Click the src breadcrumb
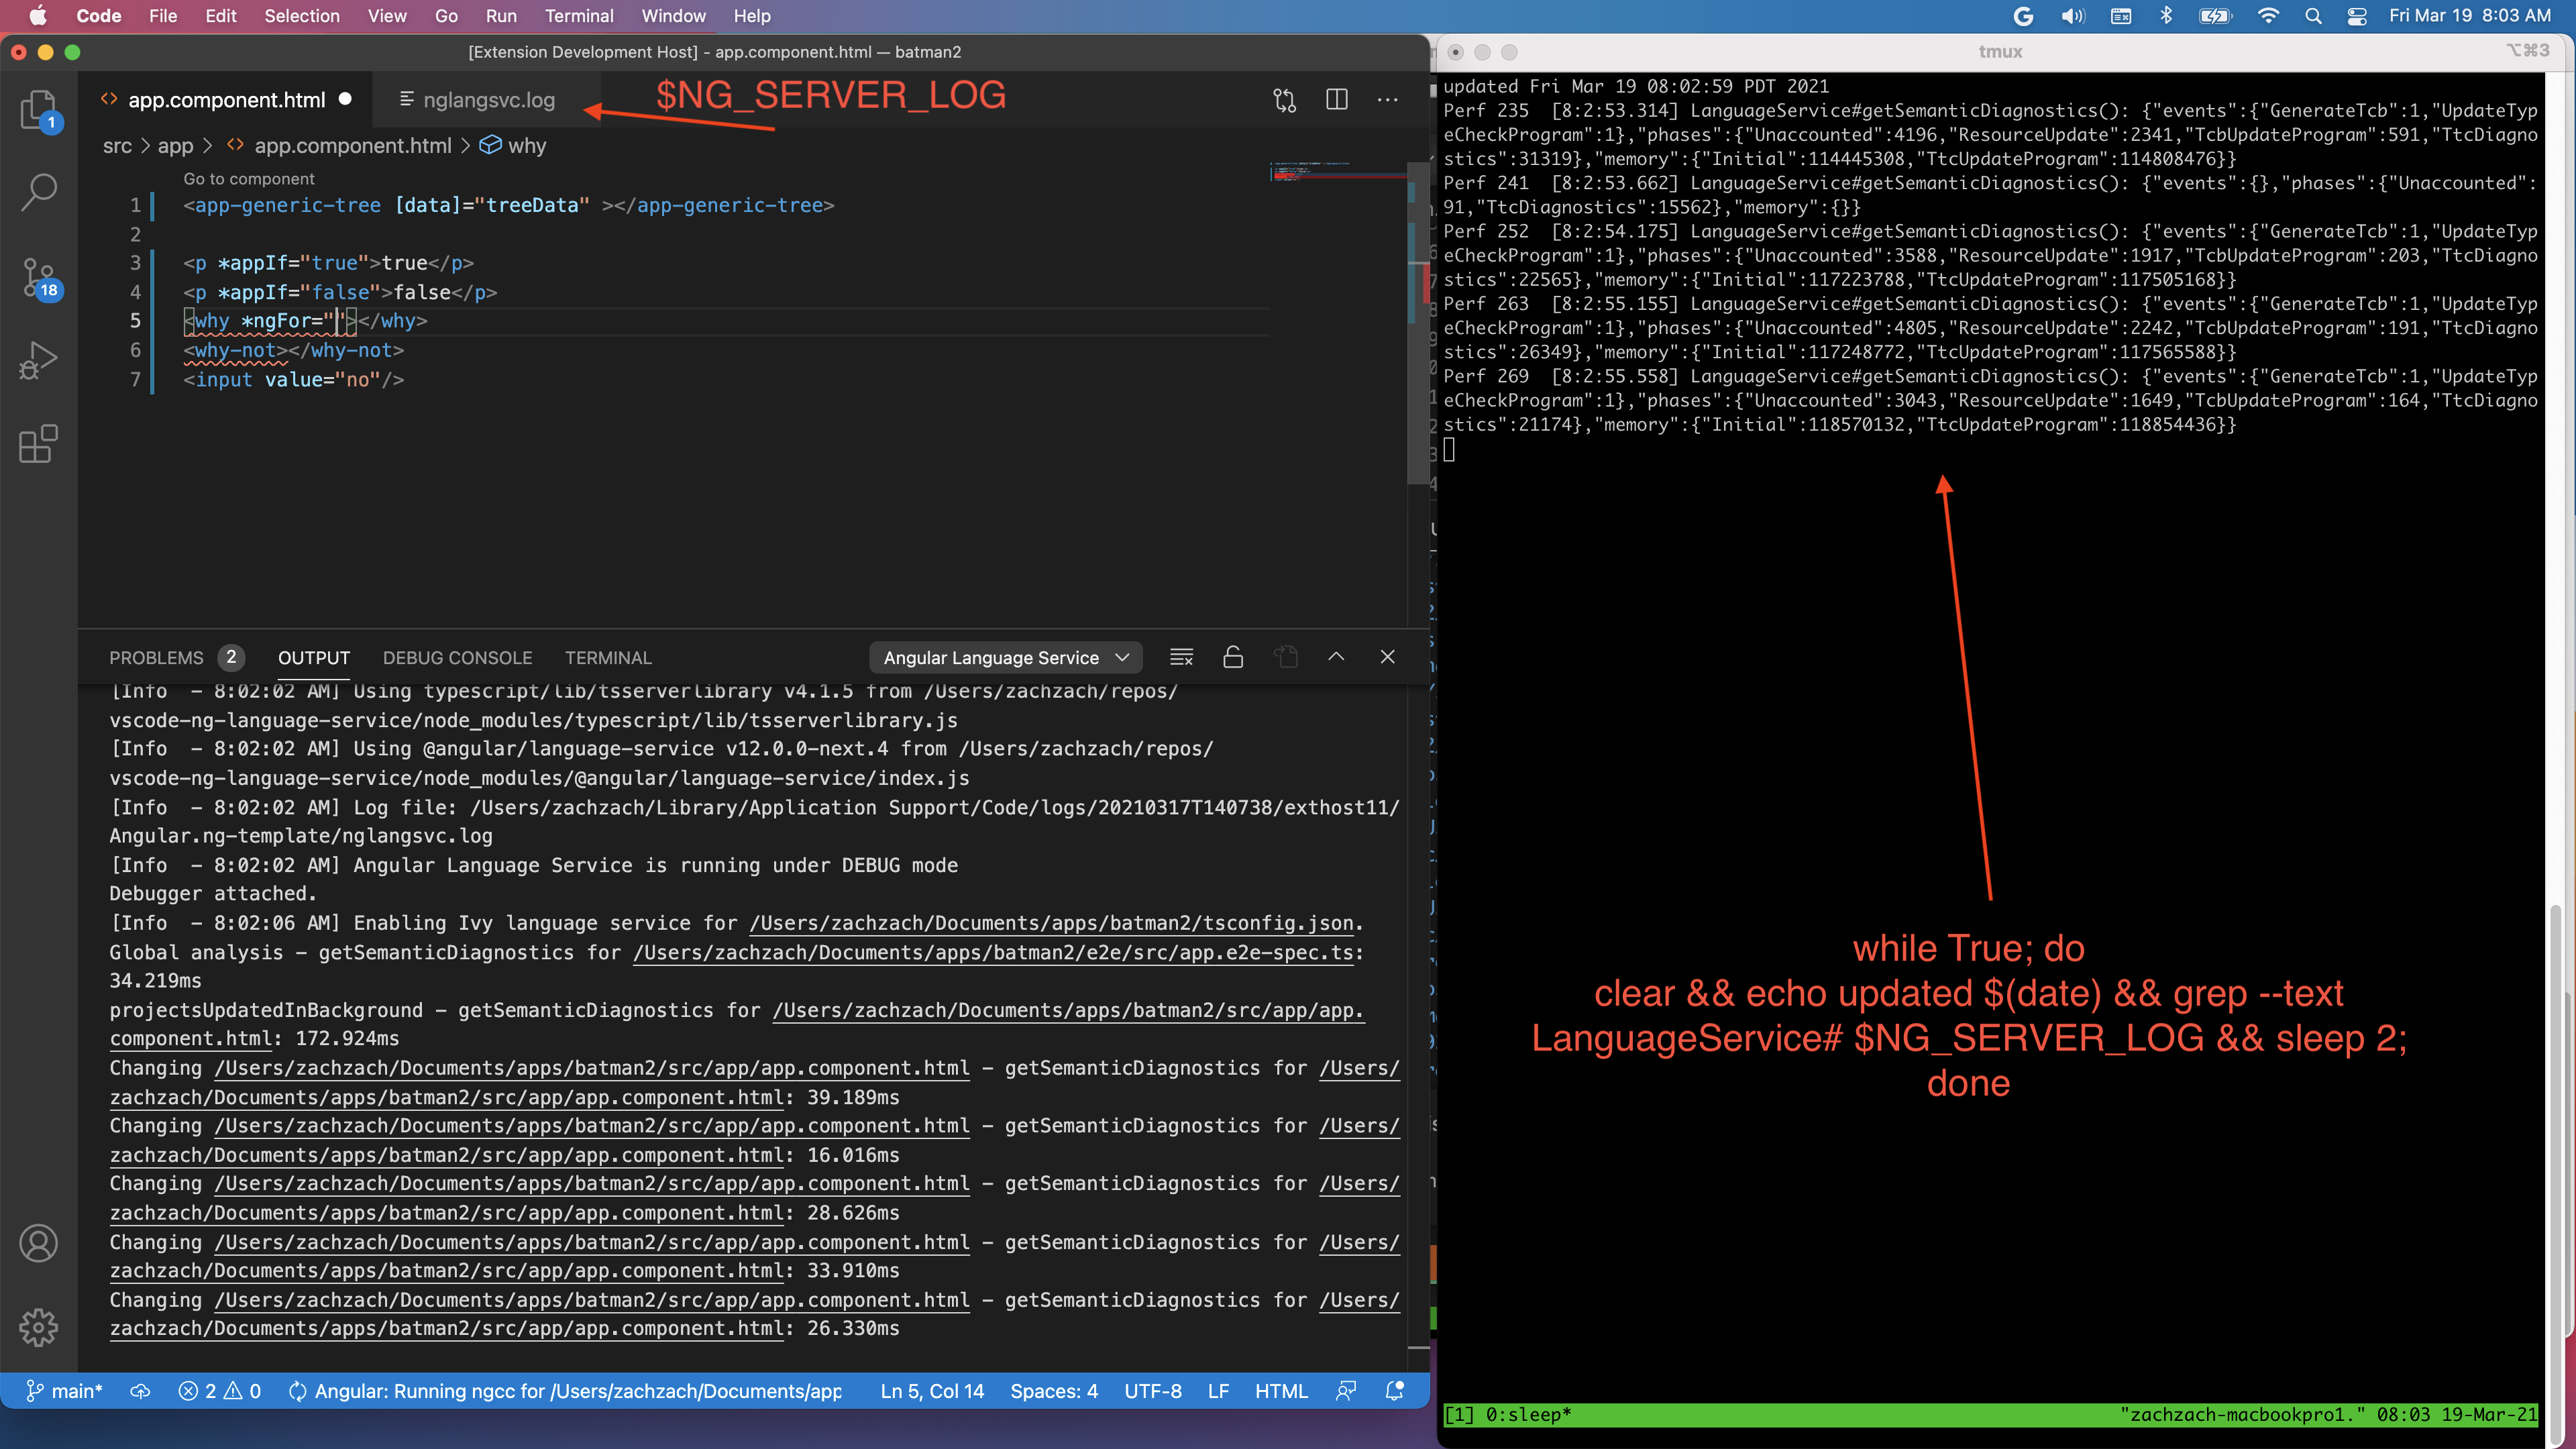2576x1449 pixels. (117, 146)
